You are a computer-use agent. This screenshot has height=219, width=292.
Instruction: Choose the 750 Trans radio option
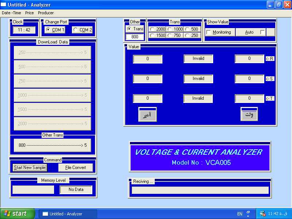click(x=170, y=35)
